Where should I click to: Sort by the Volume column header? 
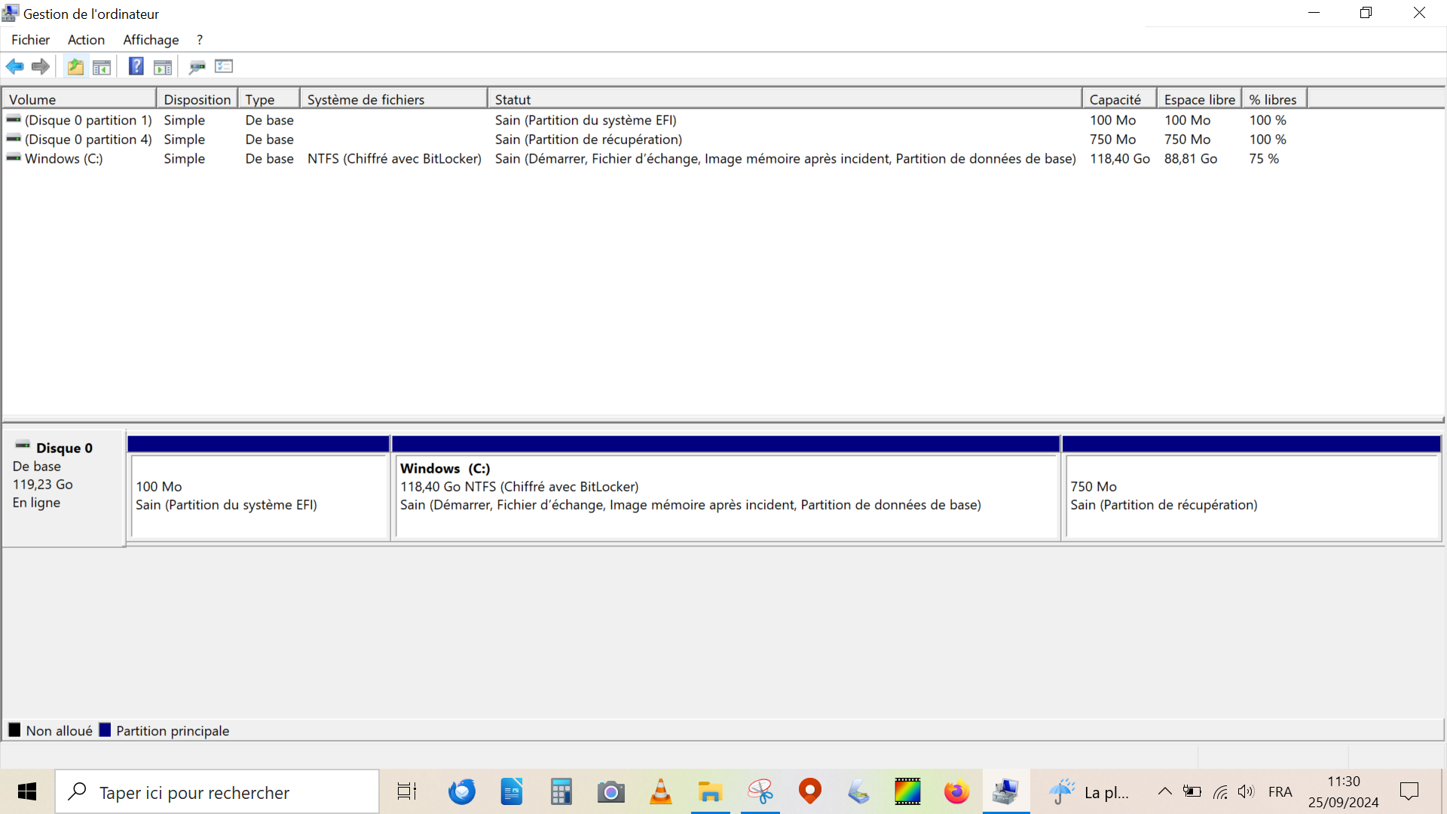79,99
